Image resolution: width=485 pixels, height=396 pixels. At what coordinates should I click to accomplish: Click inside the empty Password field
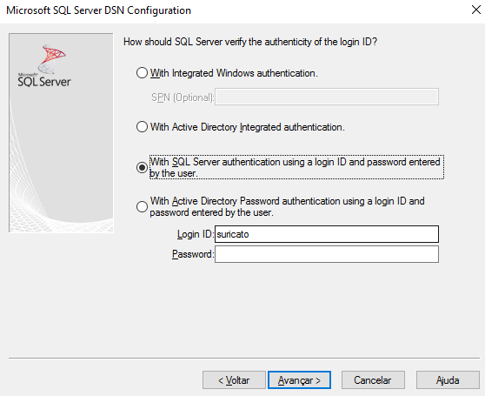click(x=327, y=254)
